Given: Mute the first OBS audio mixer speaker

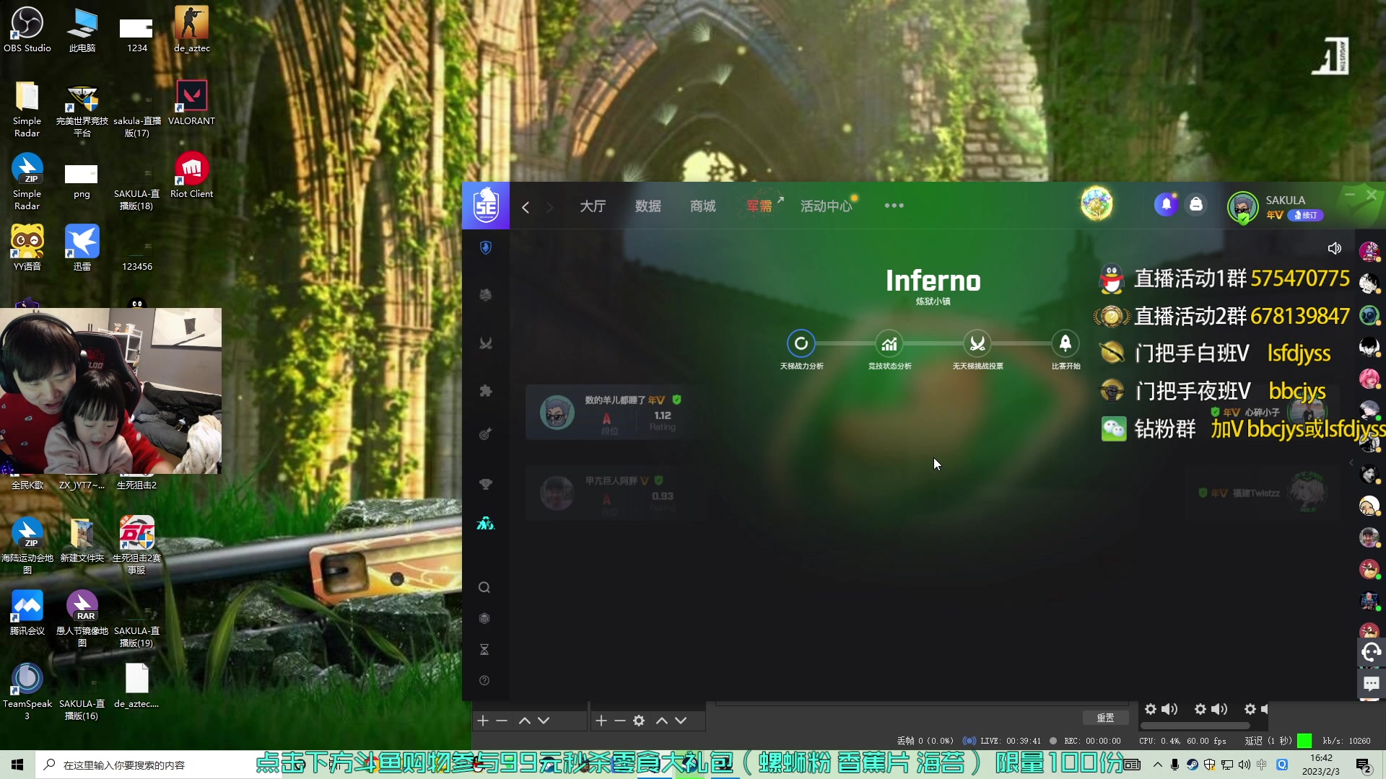Looking at the screenshot, I should (1169, 709).
